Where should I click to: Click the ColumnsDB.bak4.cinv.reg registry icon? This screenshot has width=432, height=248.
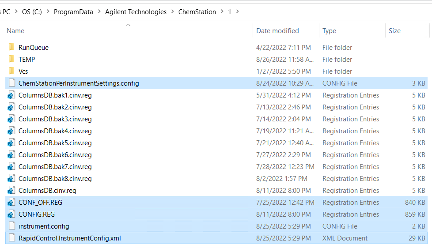tap(11, 131)
